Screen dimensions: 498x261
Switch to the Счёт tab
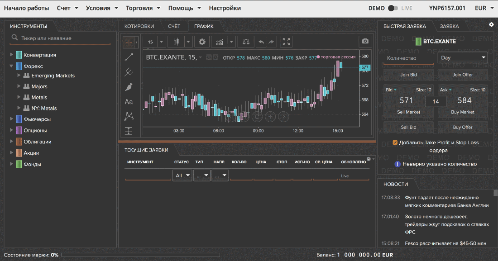coord(174,26)
